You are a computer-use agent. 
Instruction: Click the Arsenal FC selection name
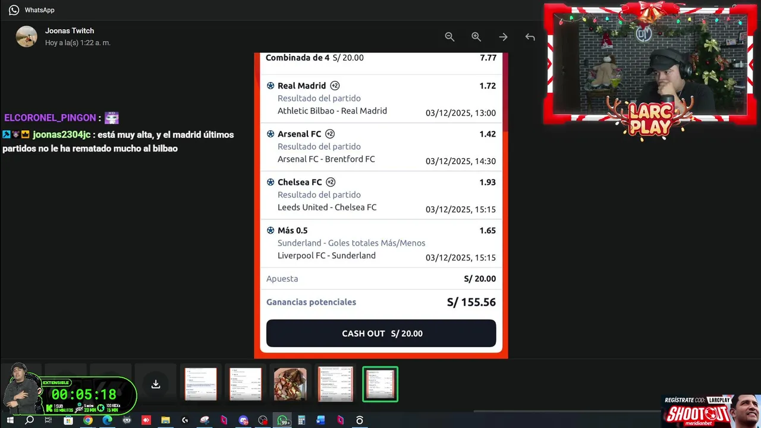pos(299,134)
